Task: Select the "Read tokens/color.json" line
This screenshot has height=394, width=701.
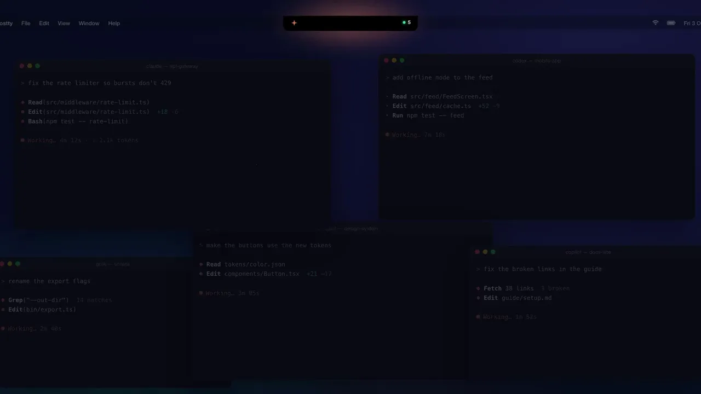Action: (243, 264)
